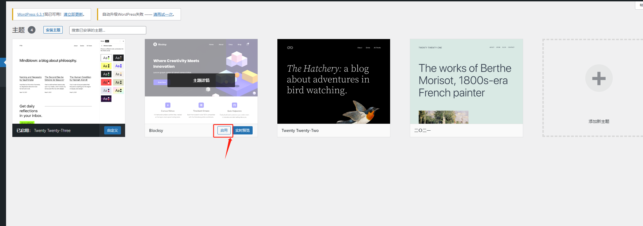
Task: Open the 二〇二一 theme screenshot
Action: coord(466,81)
